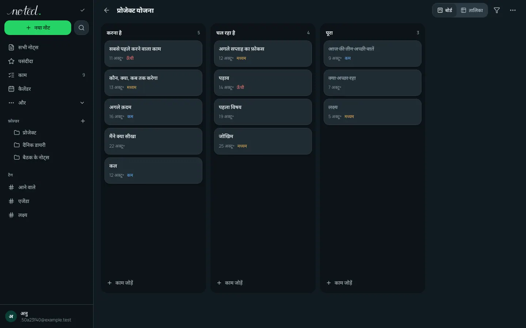Open प्रोजेक्ट folder
The image size is (526, 328).
[49, 133]
